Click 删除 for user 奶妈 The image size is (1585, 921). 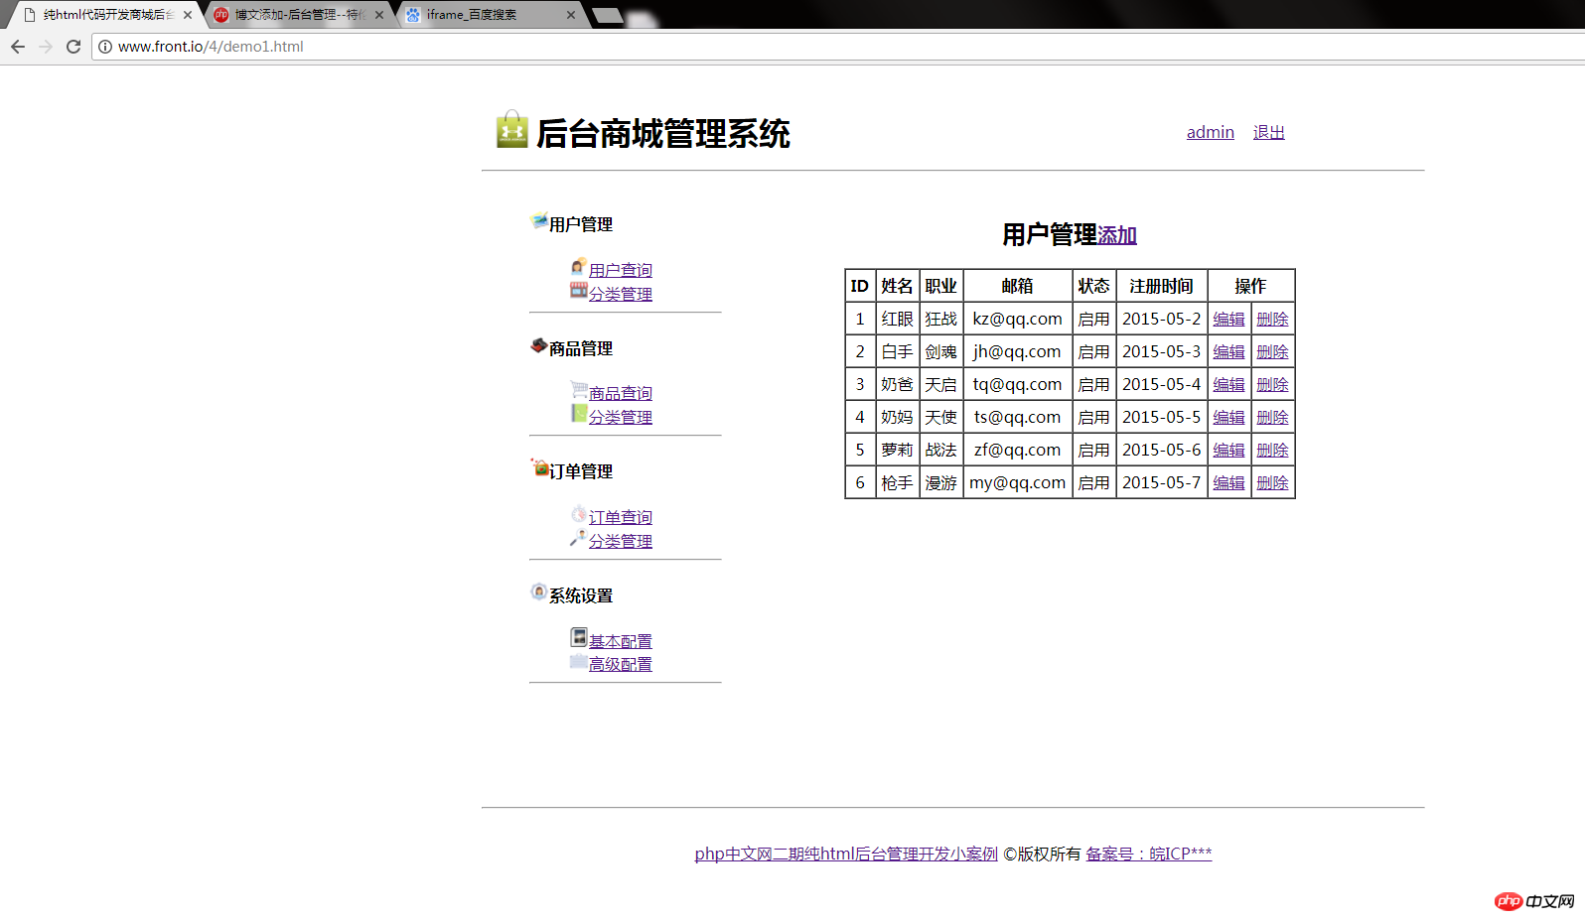click(x=1272, y=417)
